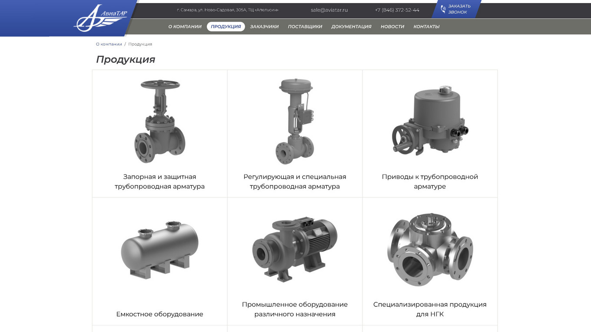The width and height of the screenshot is (591, 332).
Task: Open Регулирующая и специальная трубопроводная арматура link
Action: 295,181
